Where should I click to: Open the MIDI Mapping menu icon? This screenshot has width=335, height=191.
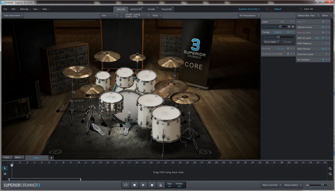pos(326,43)
